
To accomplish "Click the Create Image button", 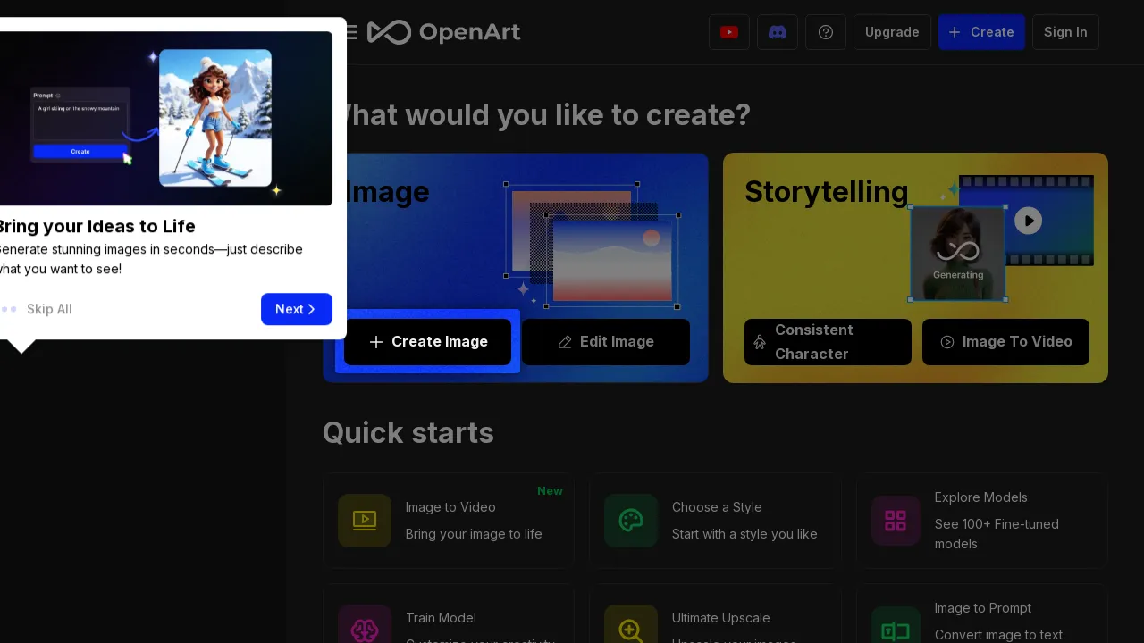I will tap(427, 342).
